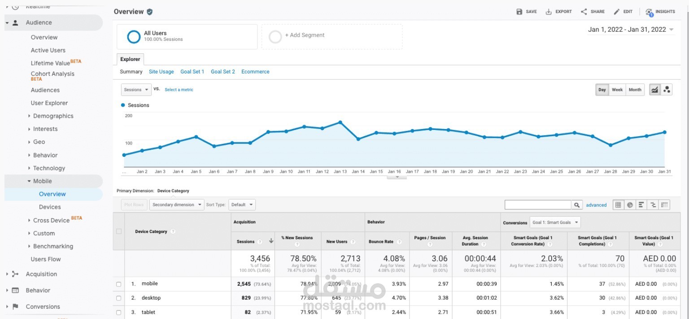The width and height of the screenshot is (689, 319).
Task: Switch table to performance bar view
Action: tap(641, 205)
